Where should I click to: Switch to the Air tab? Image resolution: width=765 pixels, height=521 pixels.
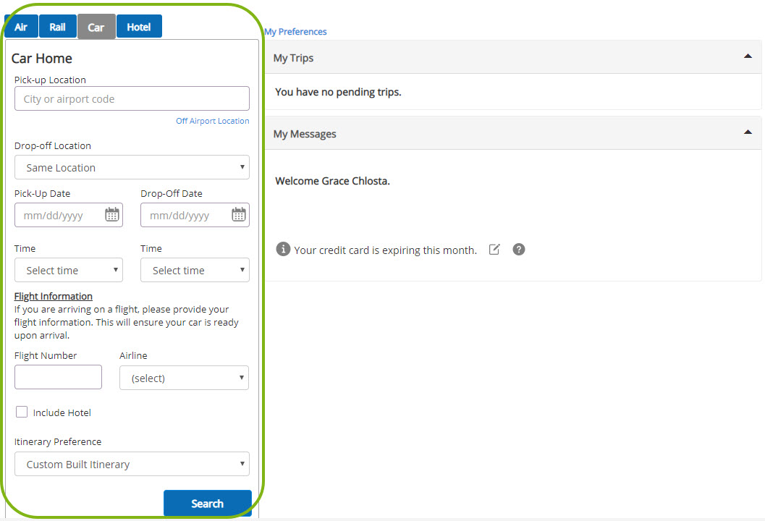(x=21, y=27)
